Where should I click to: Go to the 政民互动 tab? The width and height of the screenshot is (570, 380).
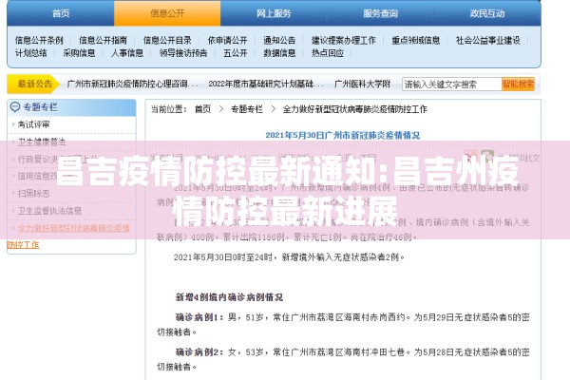click(487, 13)
